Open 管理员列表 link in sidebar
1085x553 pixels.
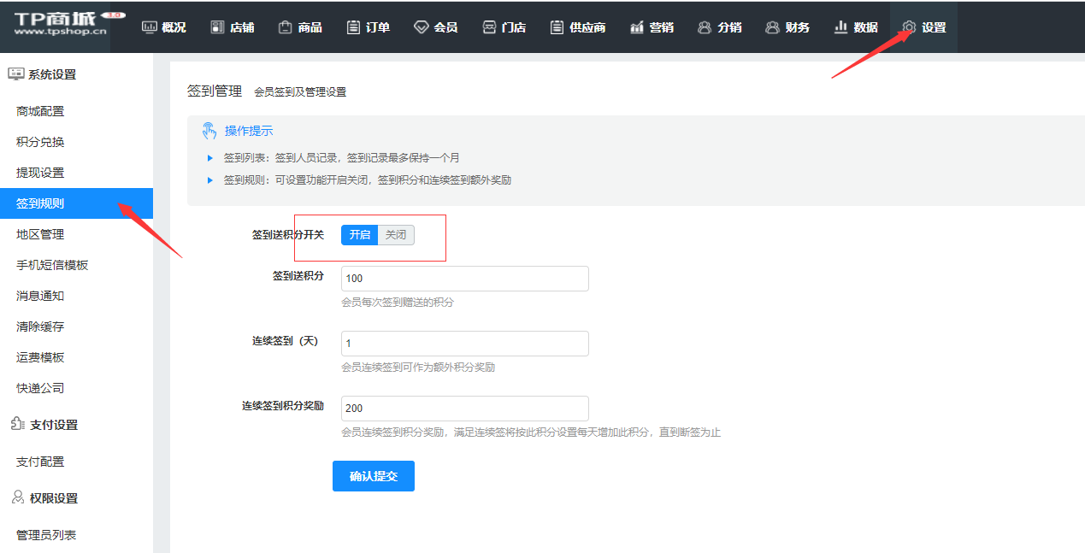(x=46, y=535)
